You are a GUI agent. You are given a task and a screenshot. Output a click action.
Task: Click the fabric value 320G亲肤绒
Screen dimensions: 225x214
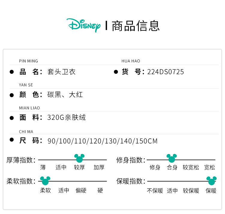coord(66,117)
